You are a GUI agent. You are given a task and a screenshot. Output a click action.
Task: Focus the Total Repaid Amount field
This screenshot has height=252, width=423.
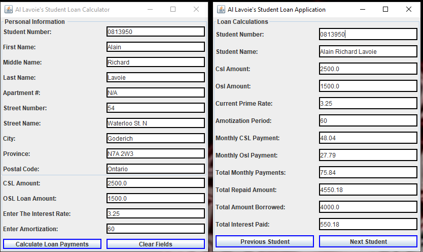[368, 190]
